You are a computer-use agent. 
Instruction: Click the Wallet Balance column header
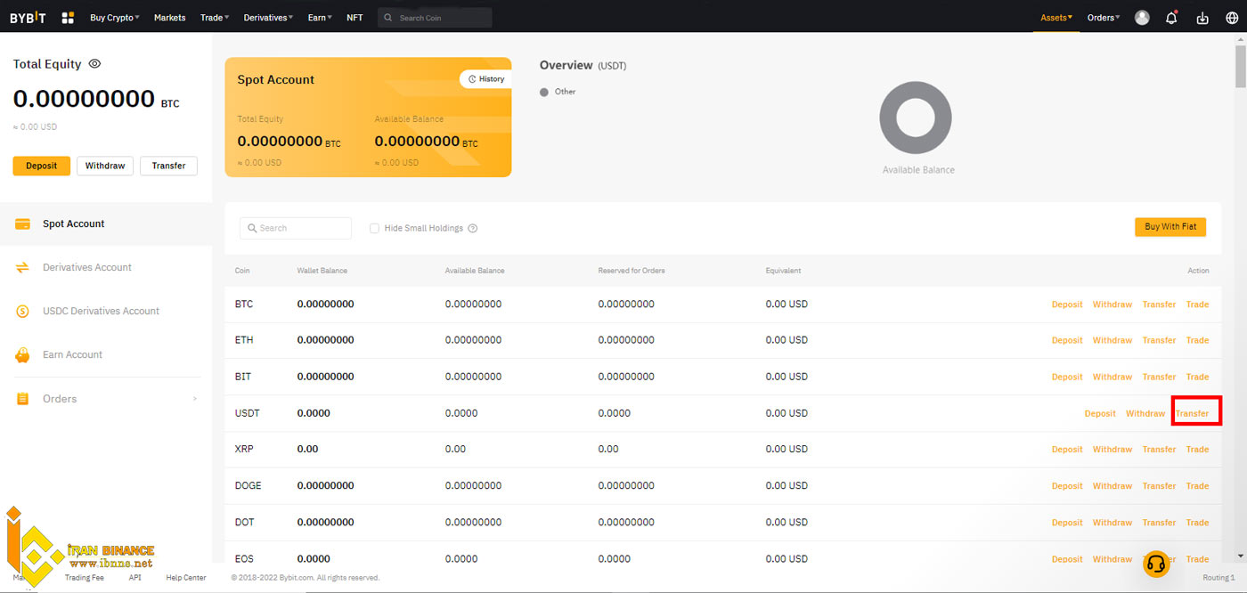(x=322, y=271)
